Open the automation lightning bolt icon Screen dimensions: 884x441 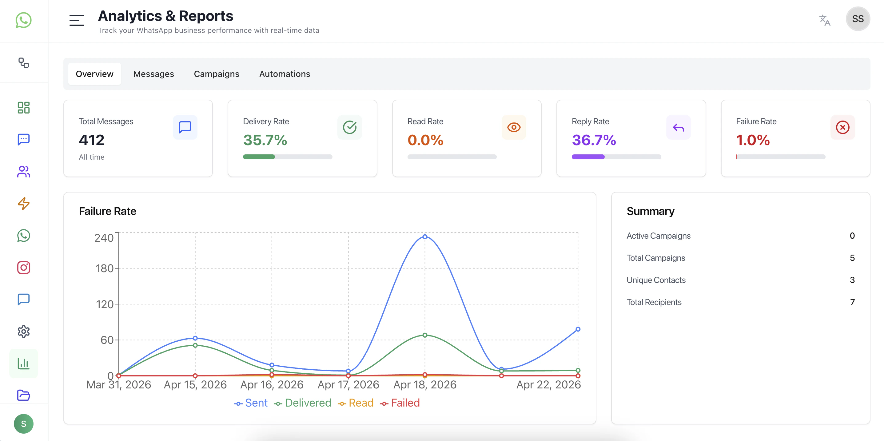pyautogui.click(x=23, y=204)
